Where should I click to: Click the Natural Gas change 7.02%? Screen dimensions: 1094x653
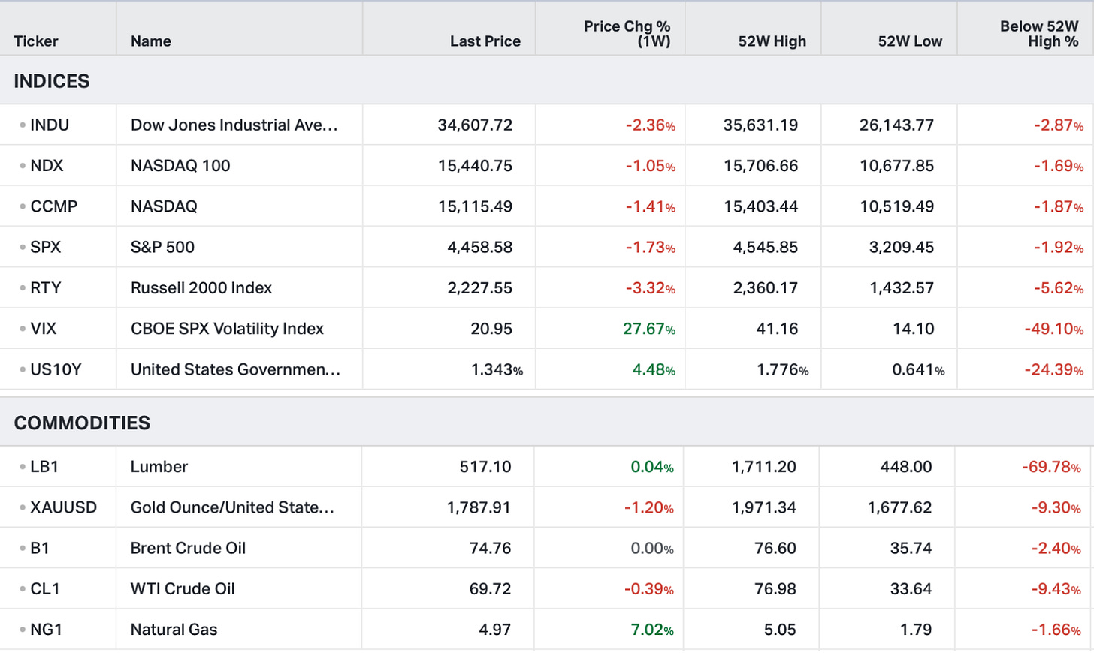(652, 630)
